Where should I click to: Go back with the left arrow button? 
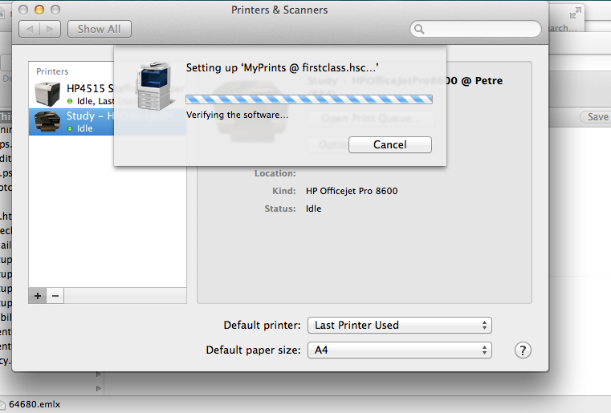[31, 29]
